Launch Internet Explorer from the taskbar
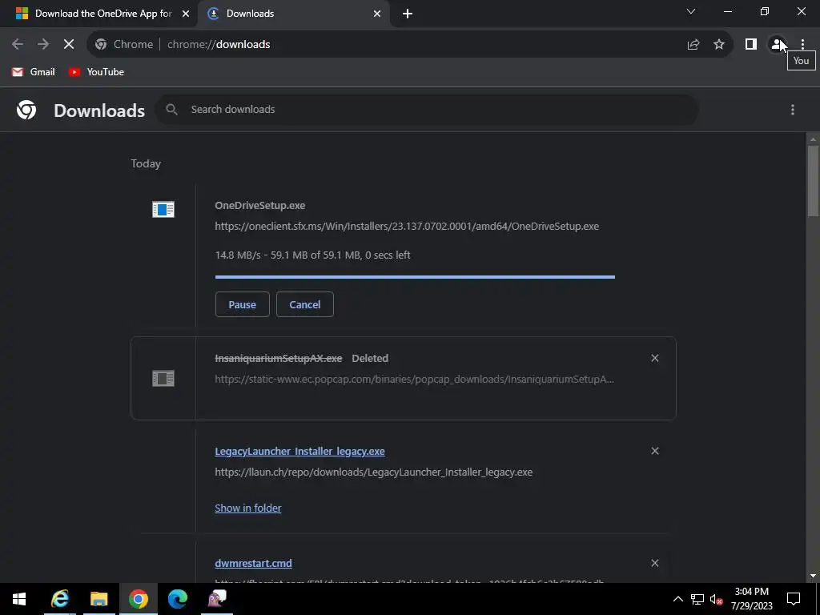The height and width of the screenshot is (615, 820). point(59,599)
